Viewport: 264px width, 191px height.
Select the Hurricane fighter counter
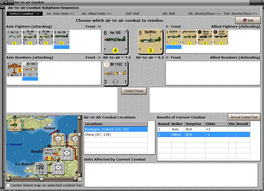coord(189,37)
